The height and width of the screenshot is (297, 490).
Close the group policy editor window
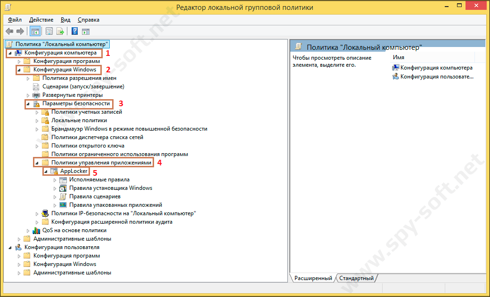click(476, 6)
